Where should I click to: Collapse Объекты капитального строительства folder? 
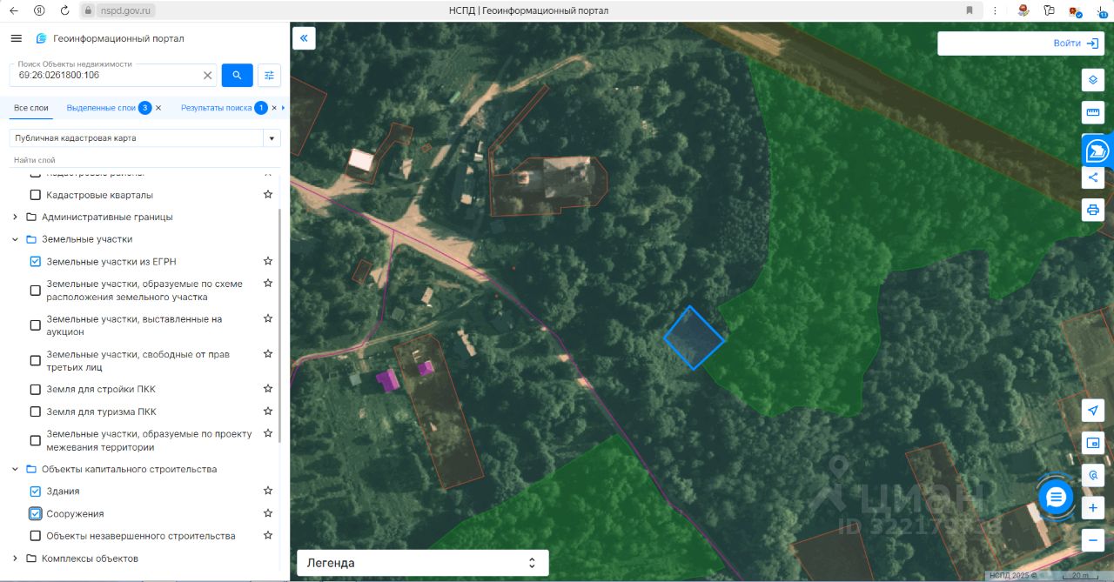[x=15, y=469]
